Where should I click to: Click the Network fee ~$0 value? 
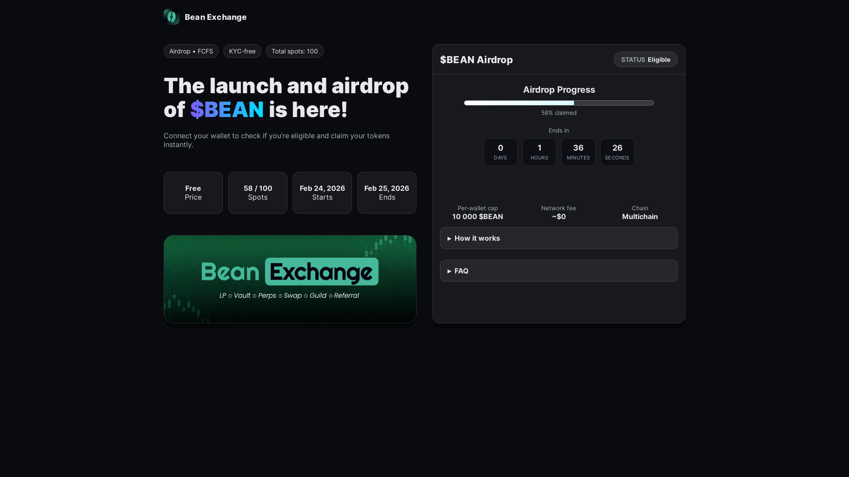pyautogui.click(x=559, y=216)
